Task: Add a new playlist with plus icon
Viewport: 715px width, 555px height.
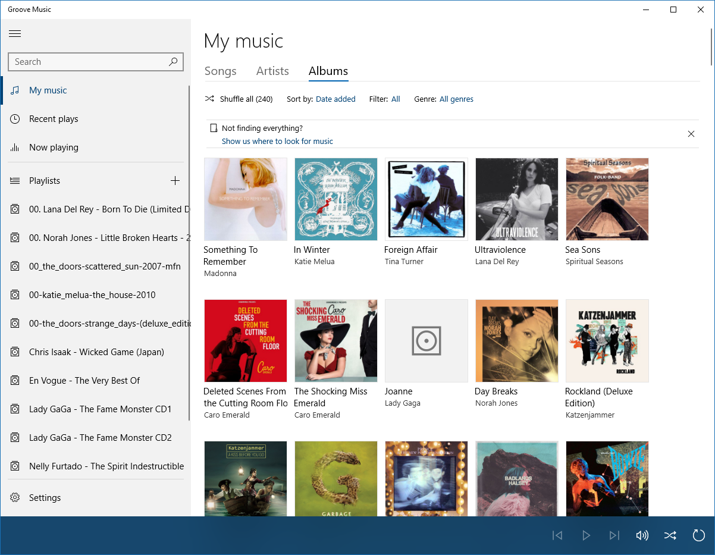Action: click(x=175, y=181)
